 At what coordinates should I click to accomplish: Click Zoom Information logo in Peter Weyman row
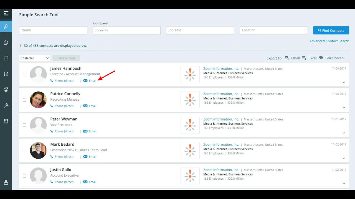tap(190, 125)
